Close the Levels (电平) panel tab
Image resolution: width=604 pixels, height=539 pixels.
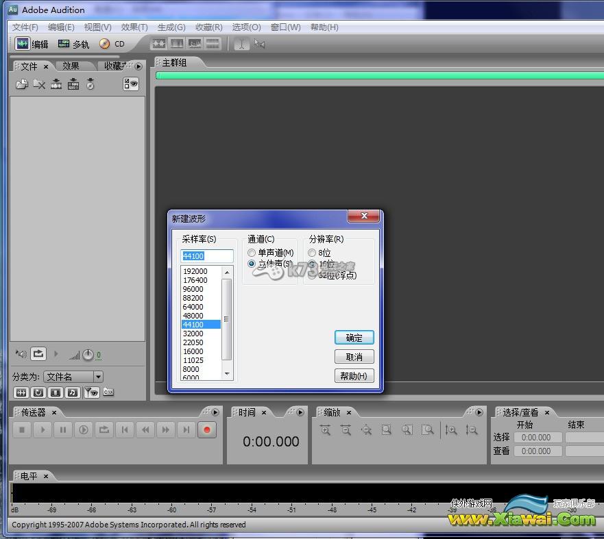(x=46, y=476)
